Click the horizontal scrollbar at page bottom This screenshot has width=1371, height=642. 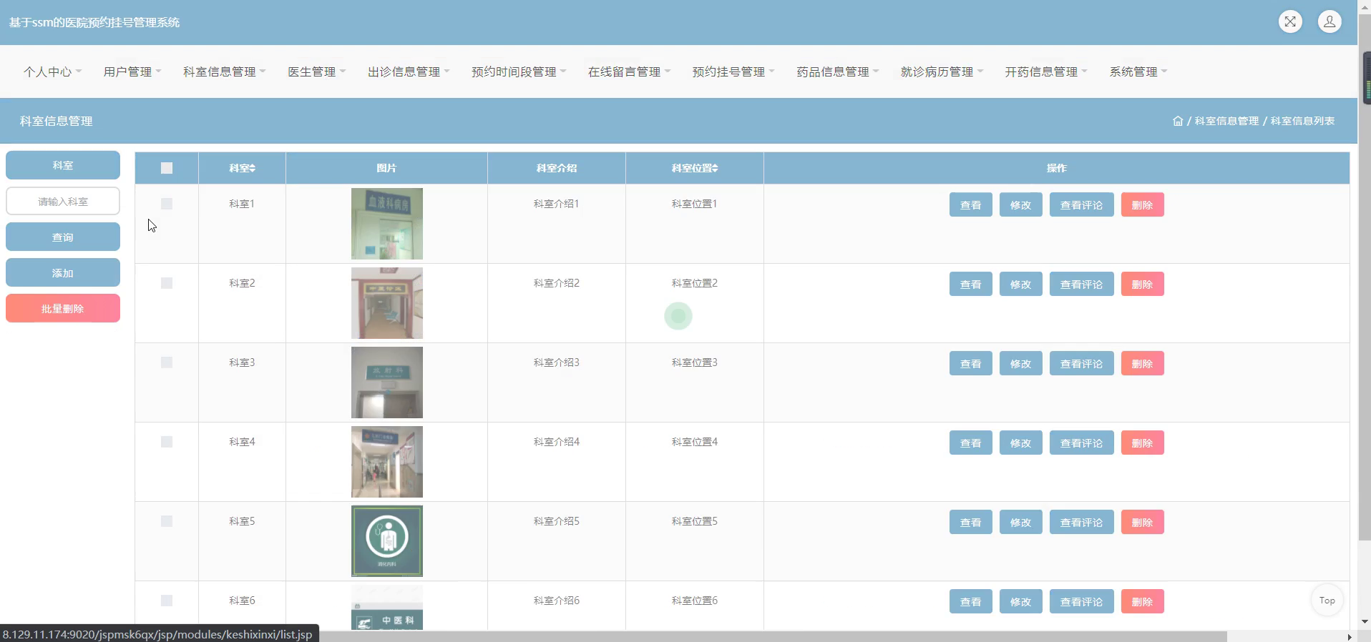[773, 636]
